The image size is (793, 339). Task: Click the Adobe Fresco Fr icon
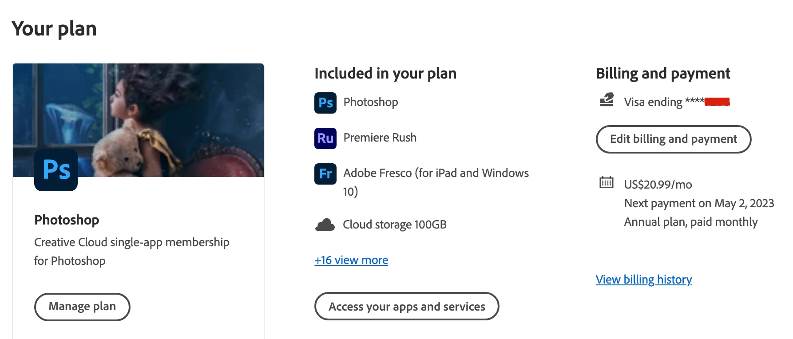(x=325, y=173)
